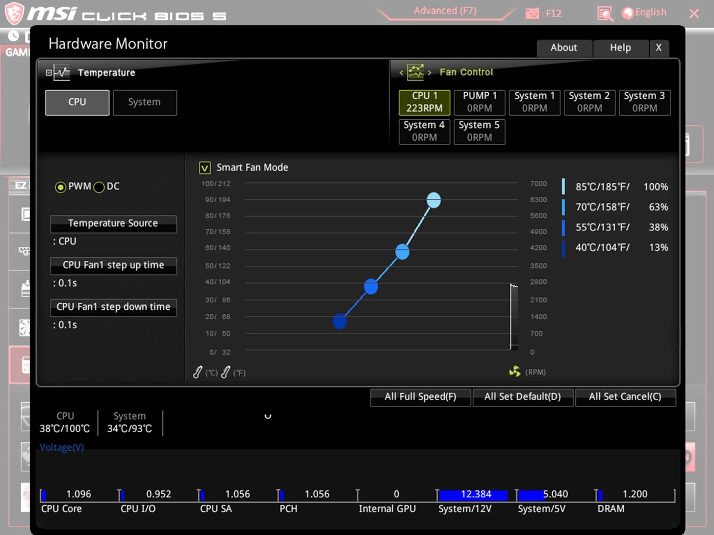The height and width of the screenshot is (535, 714).
Task: Open the Help button in Hardware Monitor
Action: pos(620,48)
